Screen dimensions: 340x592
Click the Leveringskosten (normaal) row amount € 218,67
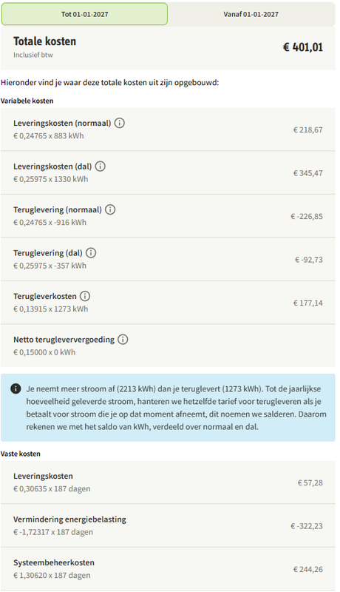coord(308,130)
